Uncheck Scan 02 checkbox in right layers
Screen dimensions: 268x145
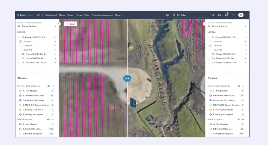pos(211,46)
